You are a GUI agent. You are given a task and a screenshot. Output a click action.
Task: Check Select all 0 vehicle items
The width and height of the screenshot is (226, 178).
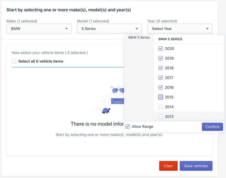[14, 61]
